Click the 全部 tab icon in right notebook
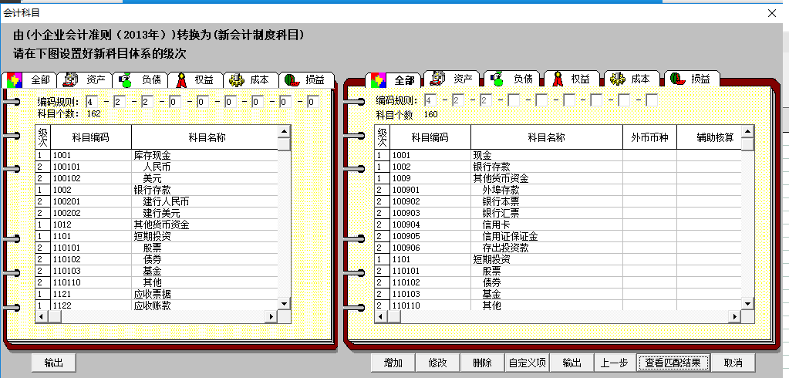789x378 pixels. tap(379, 80)
